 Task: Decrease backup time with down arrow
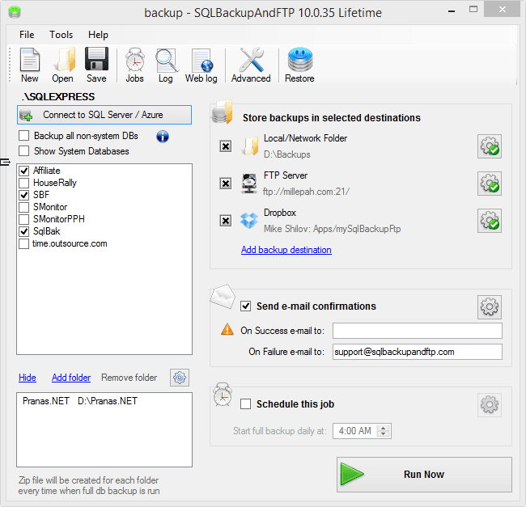coord(383,434)
